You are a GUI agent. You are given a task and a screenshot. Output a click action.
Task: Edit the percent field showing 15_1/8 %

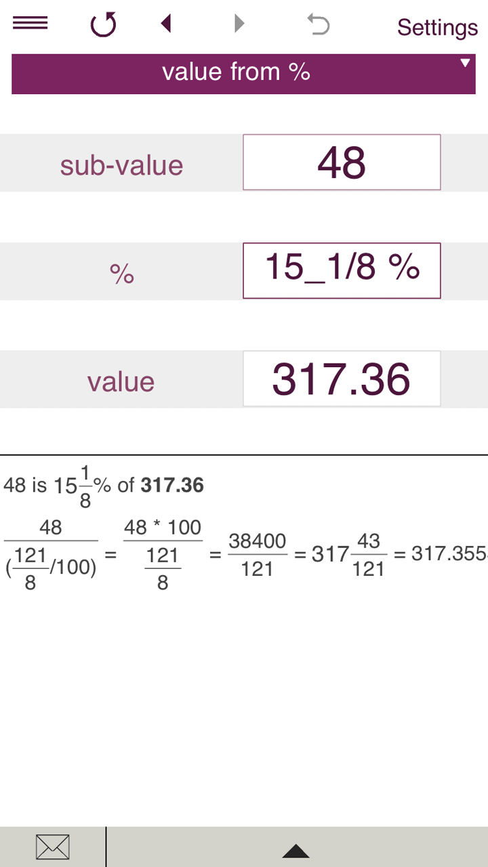[x=342, y=270]
